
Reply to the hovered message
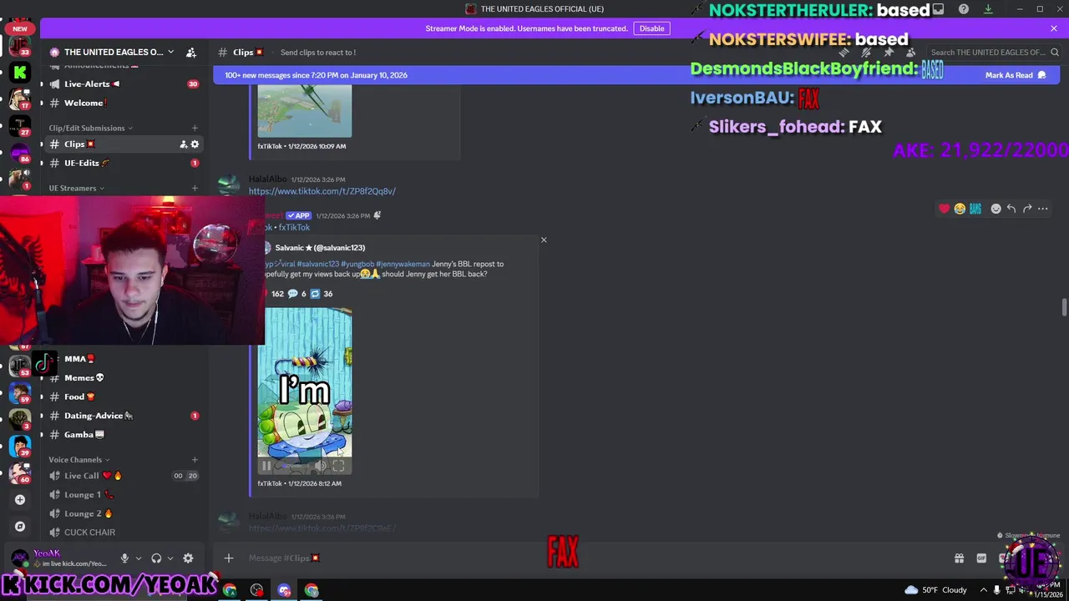(x=1011, y=209)
